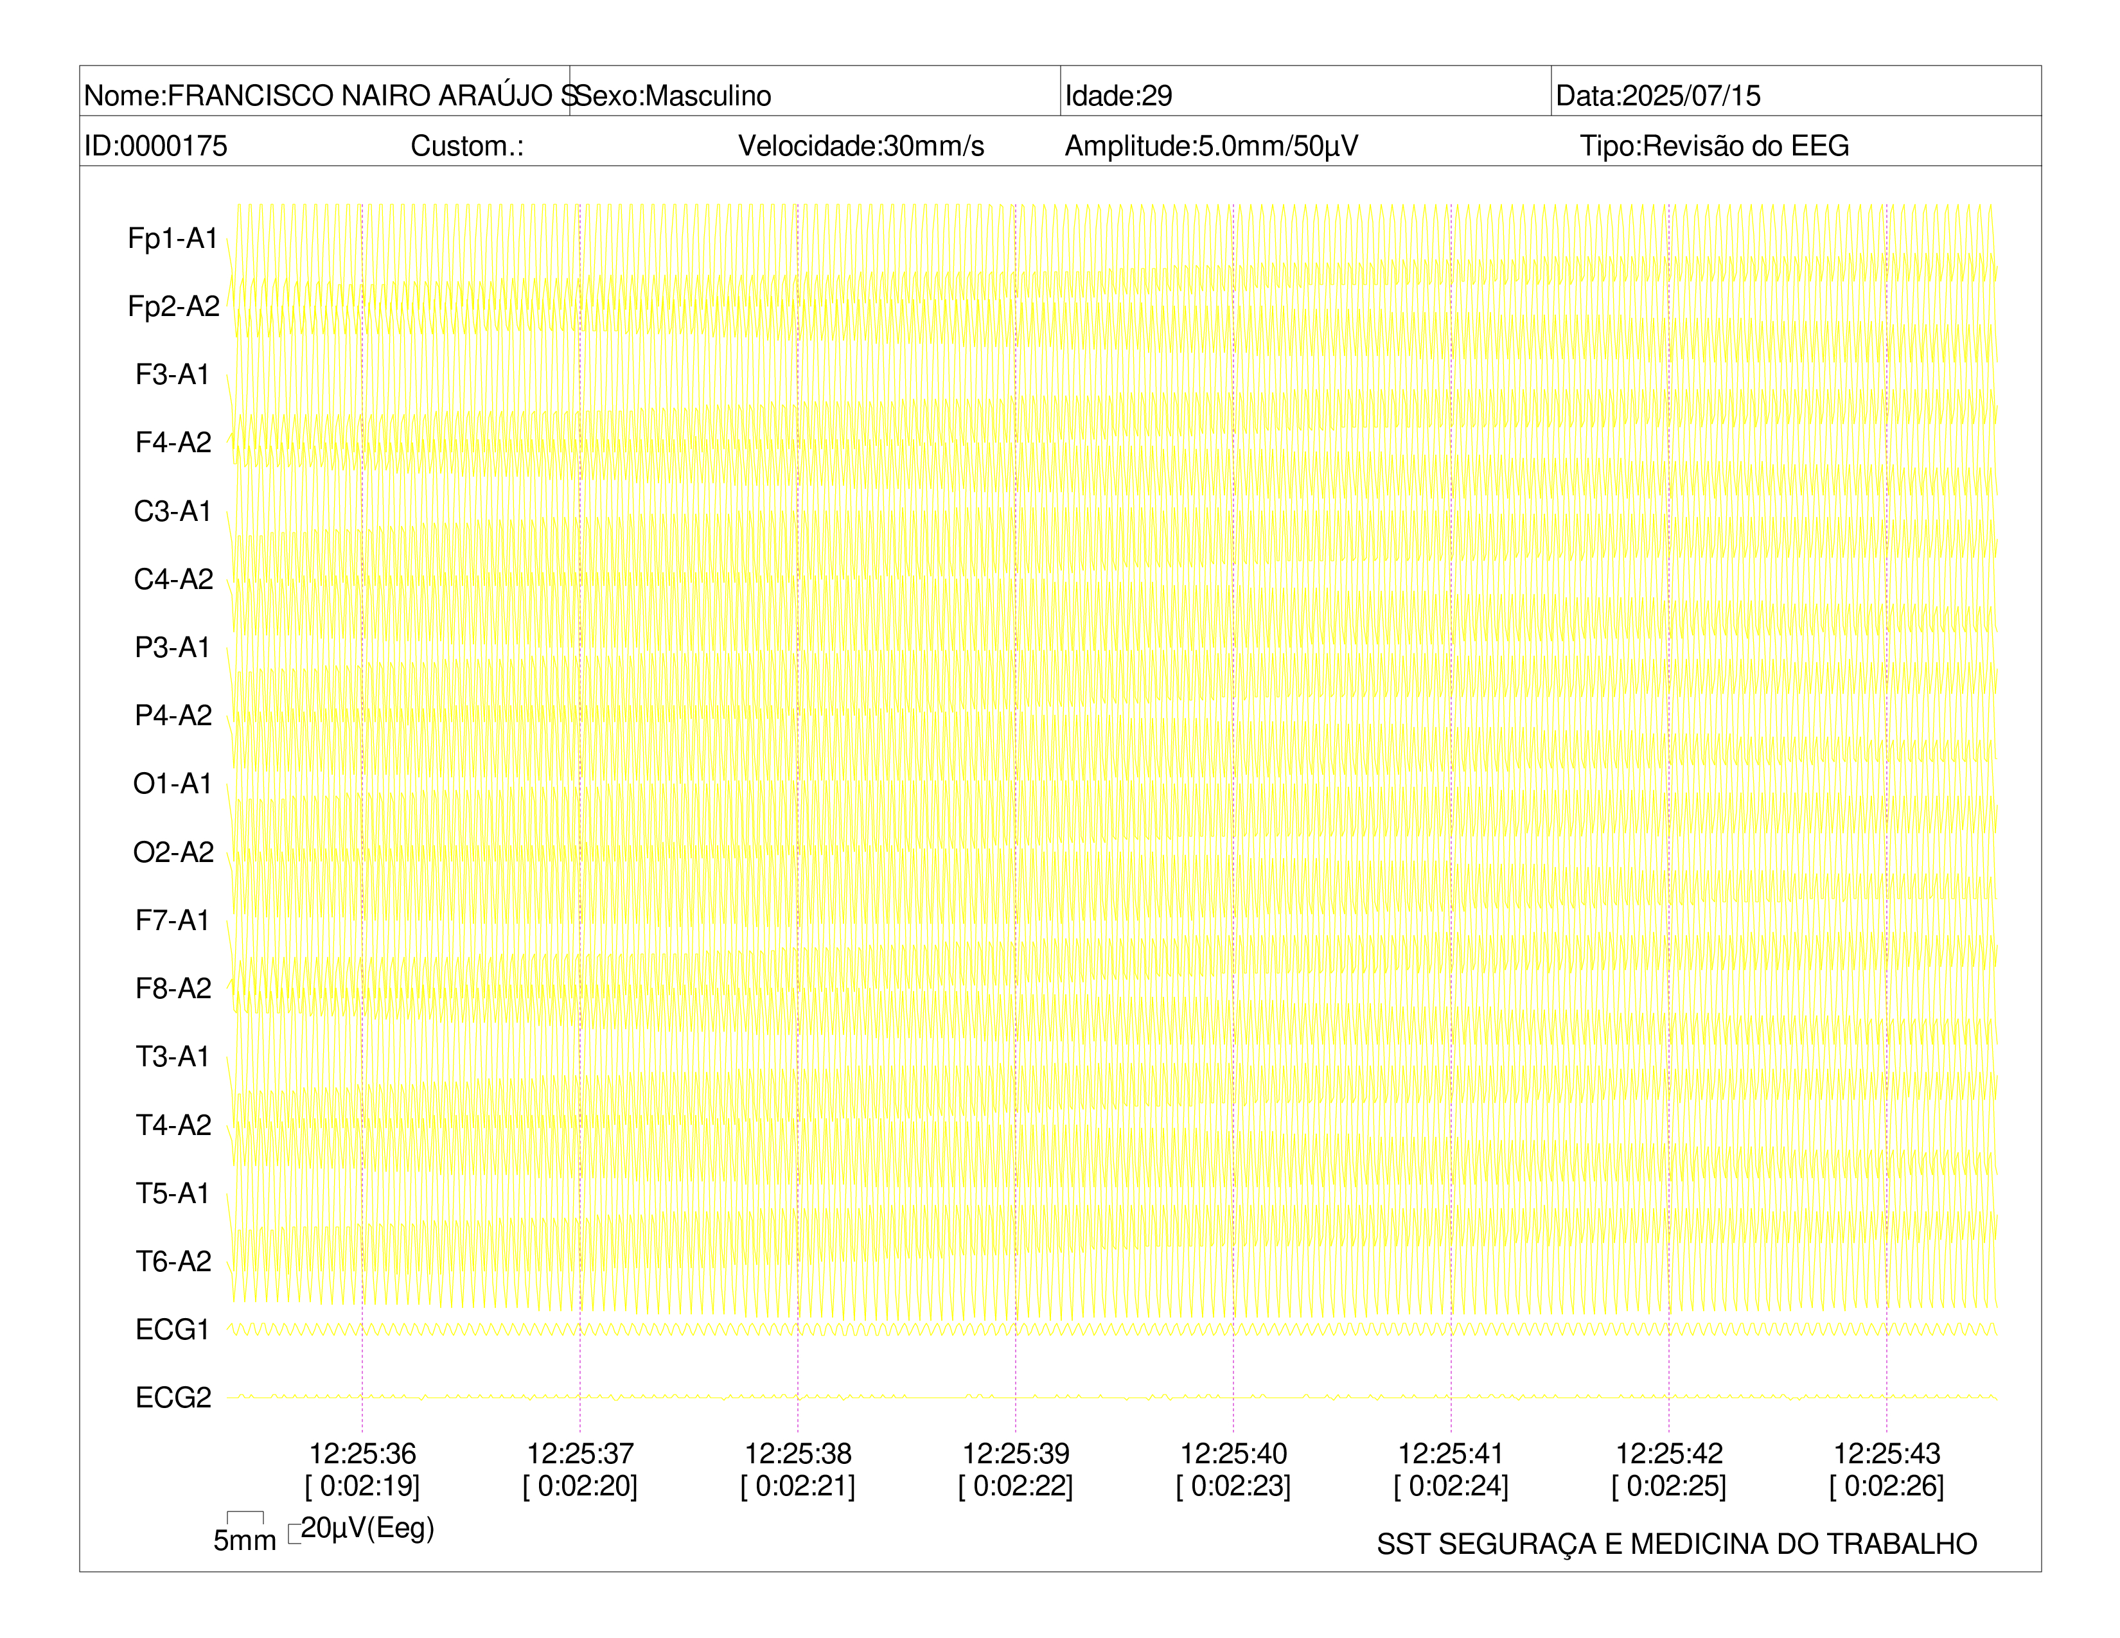The height and width of the screenshot is (1638, 2120).
Task: Click the 12:25:42 time marker label
Action: [x=1668, y=1454]
